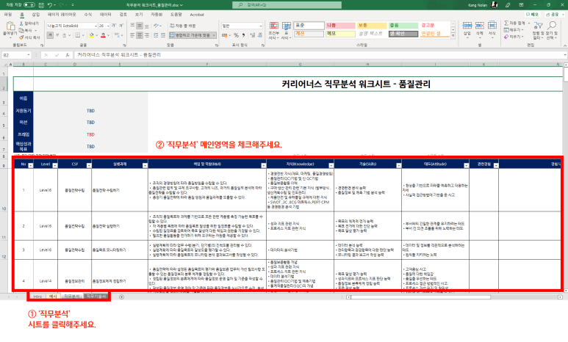Toggle center horizontal alignment

[140, 35]
